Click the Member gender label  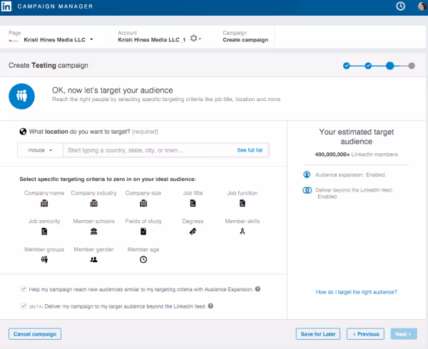click(94, 249)
